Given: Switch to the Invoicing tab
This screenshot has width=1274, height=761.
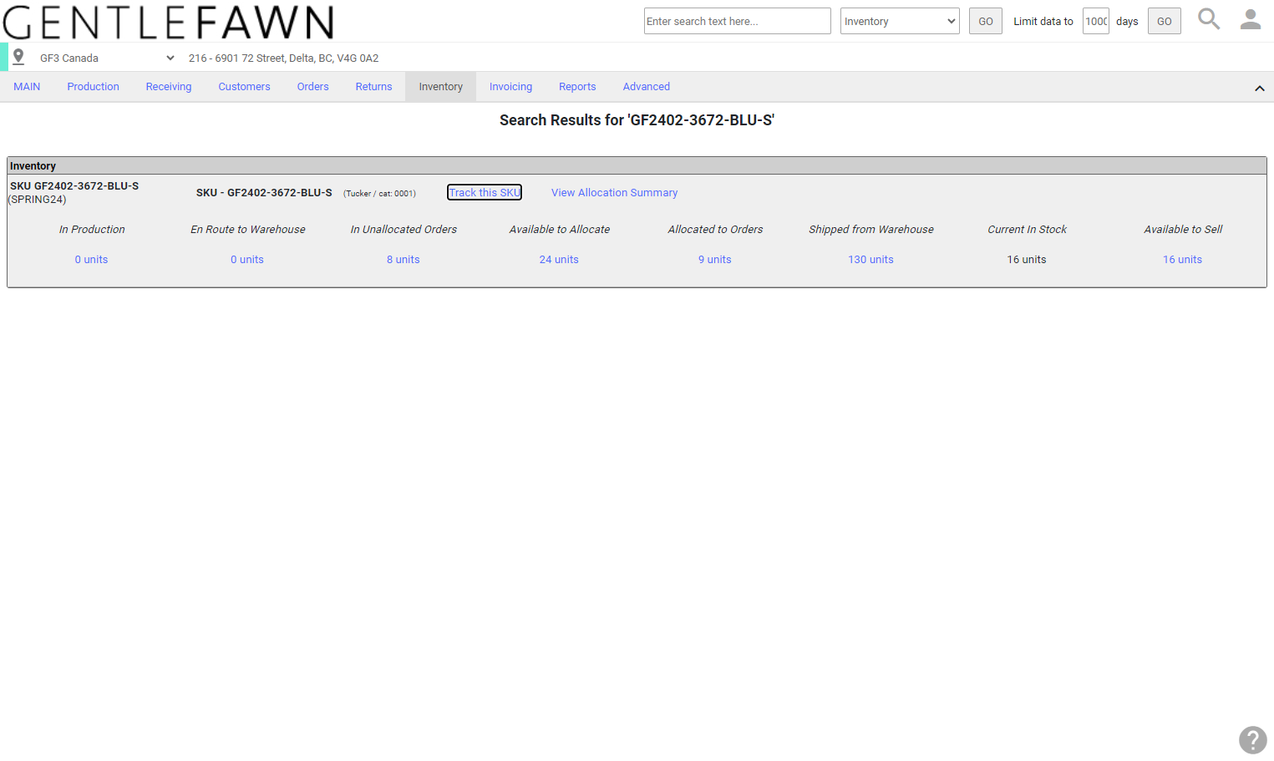Looking at the screenshot, I should click(510, 87).
